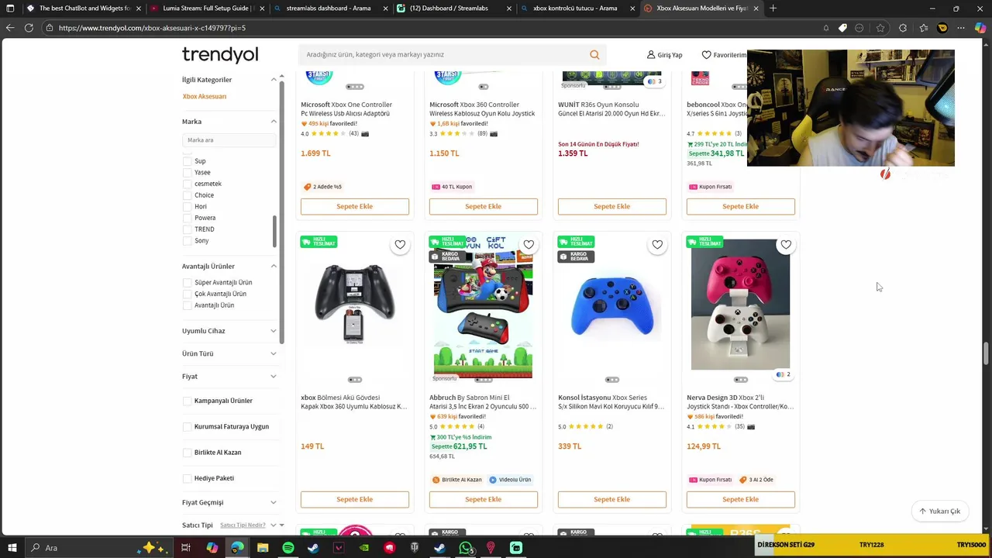Screen dimensions: 992x558
Task: Collapse the Avantajlı Ürünler section
Action: pyautogui.click(x=274, y=267)
